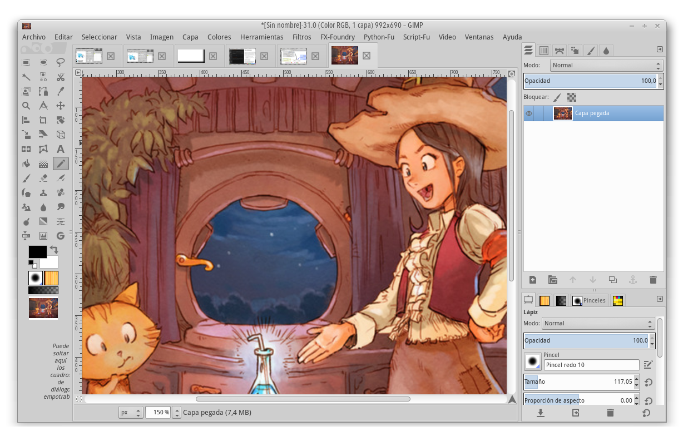
Task: Open the 150% zoom level dropdown arrow
Action: [177, 413]
